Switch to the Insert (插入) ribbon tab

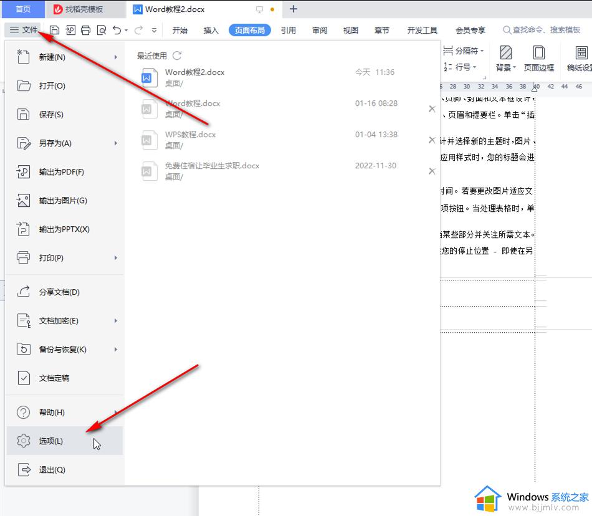(x=211, y=30)
